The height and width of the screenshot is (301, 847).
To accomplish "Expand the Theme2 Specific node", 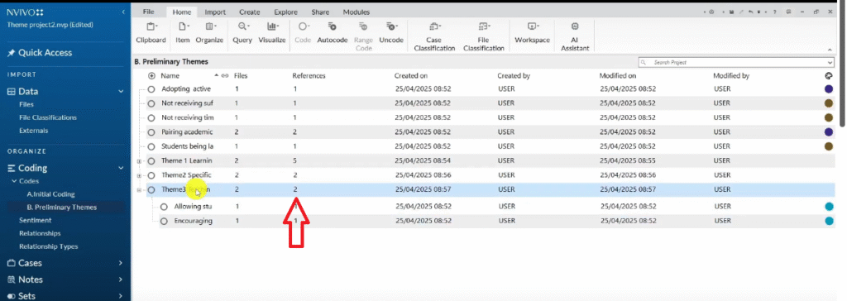I will pyautogui.click(x=139, y=175).
